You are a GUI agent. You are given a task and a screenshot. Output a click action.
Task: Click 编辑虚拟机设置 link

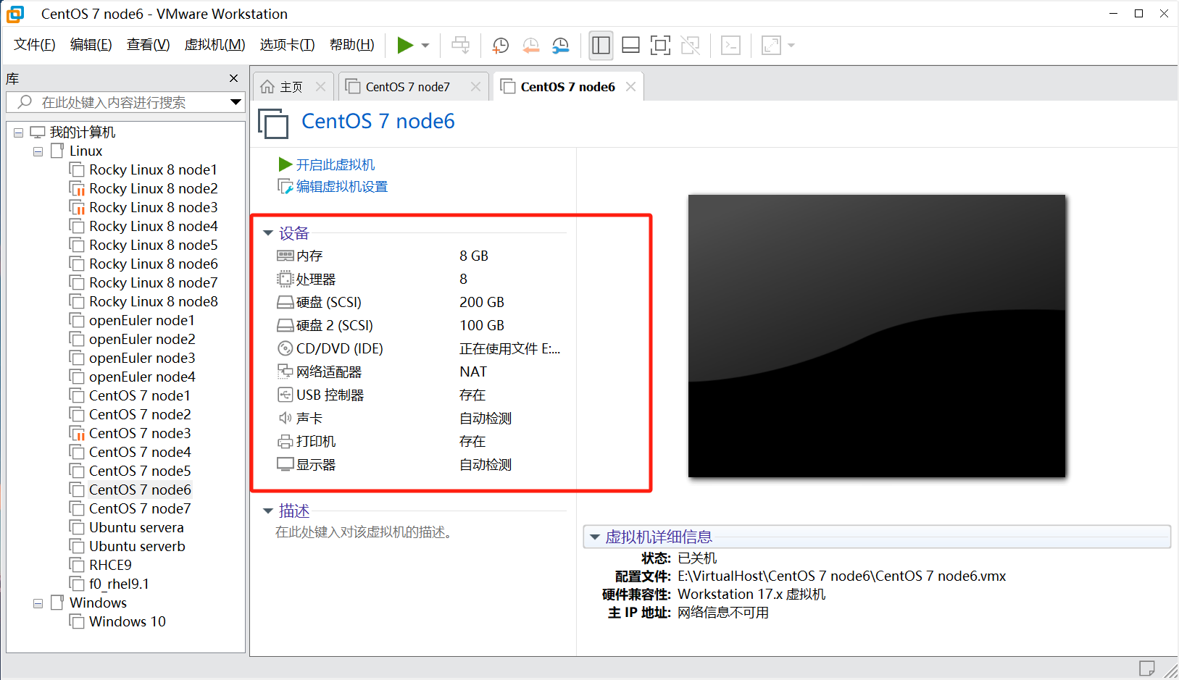[341, 187]
